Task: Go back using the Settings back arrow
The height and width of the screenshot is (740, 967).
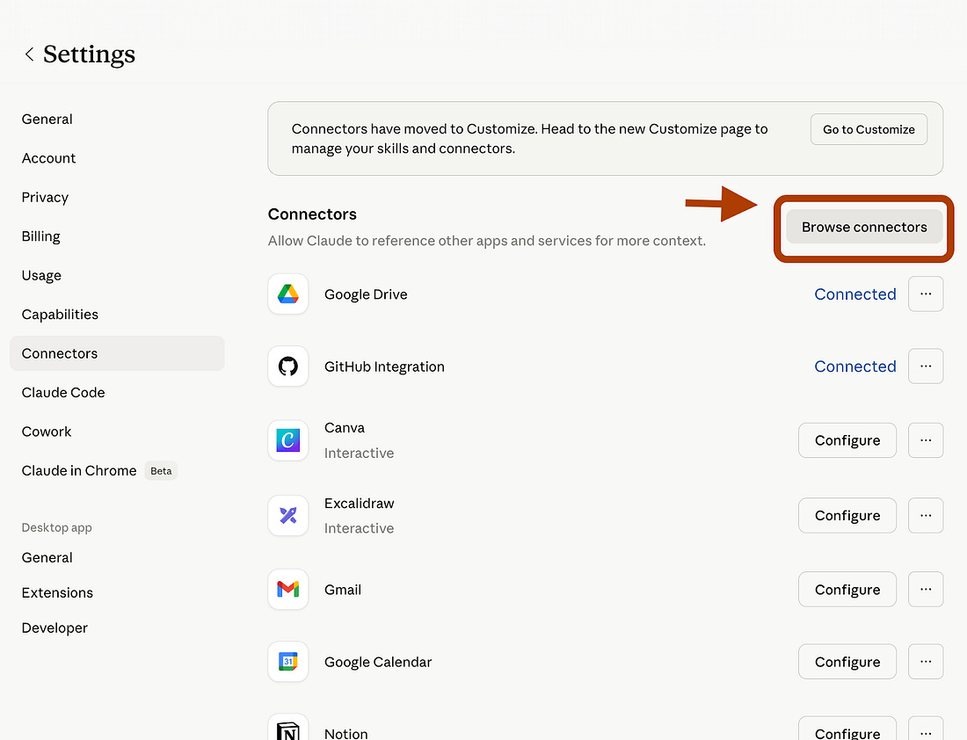Action: (x=29, y=54)
